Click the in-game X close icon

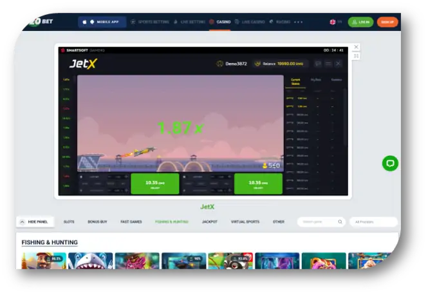(338, 64)
